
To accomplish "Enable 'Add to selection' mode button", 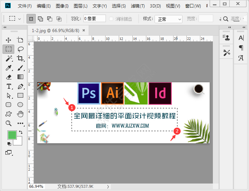I will click(40, 19).
